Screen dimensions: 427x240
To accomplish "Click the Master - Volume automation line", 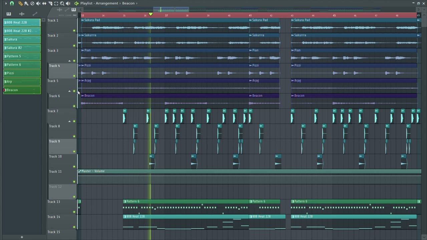I will [x=250, y=175].
